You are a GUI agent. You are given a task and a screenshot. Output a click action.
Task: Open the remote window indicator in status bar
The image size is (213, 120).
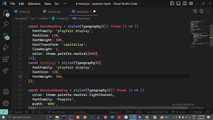tap(4, 112)
